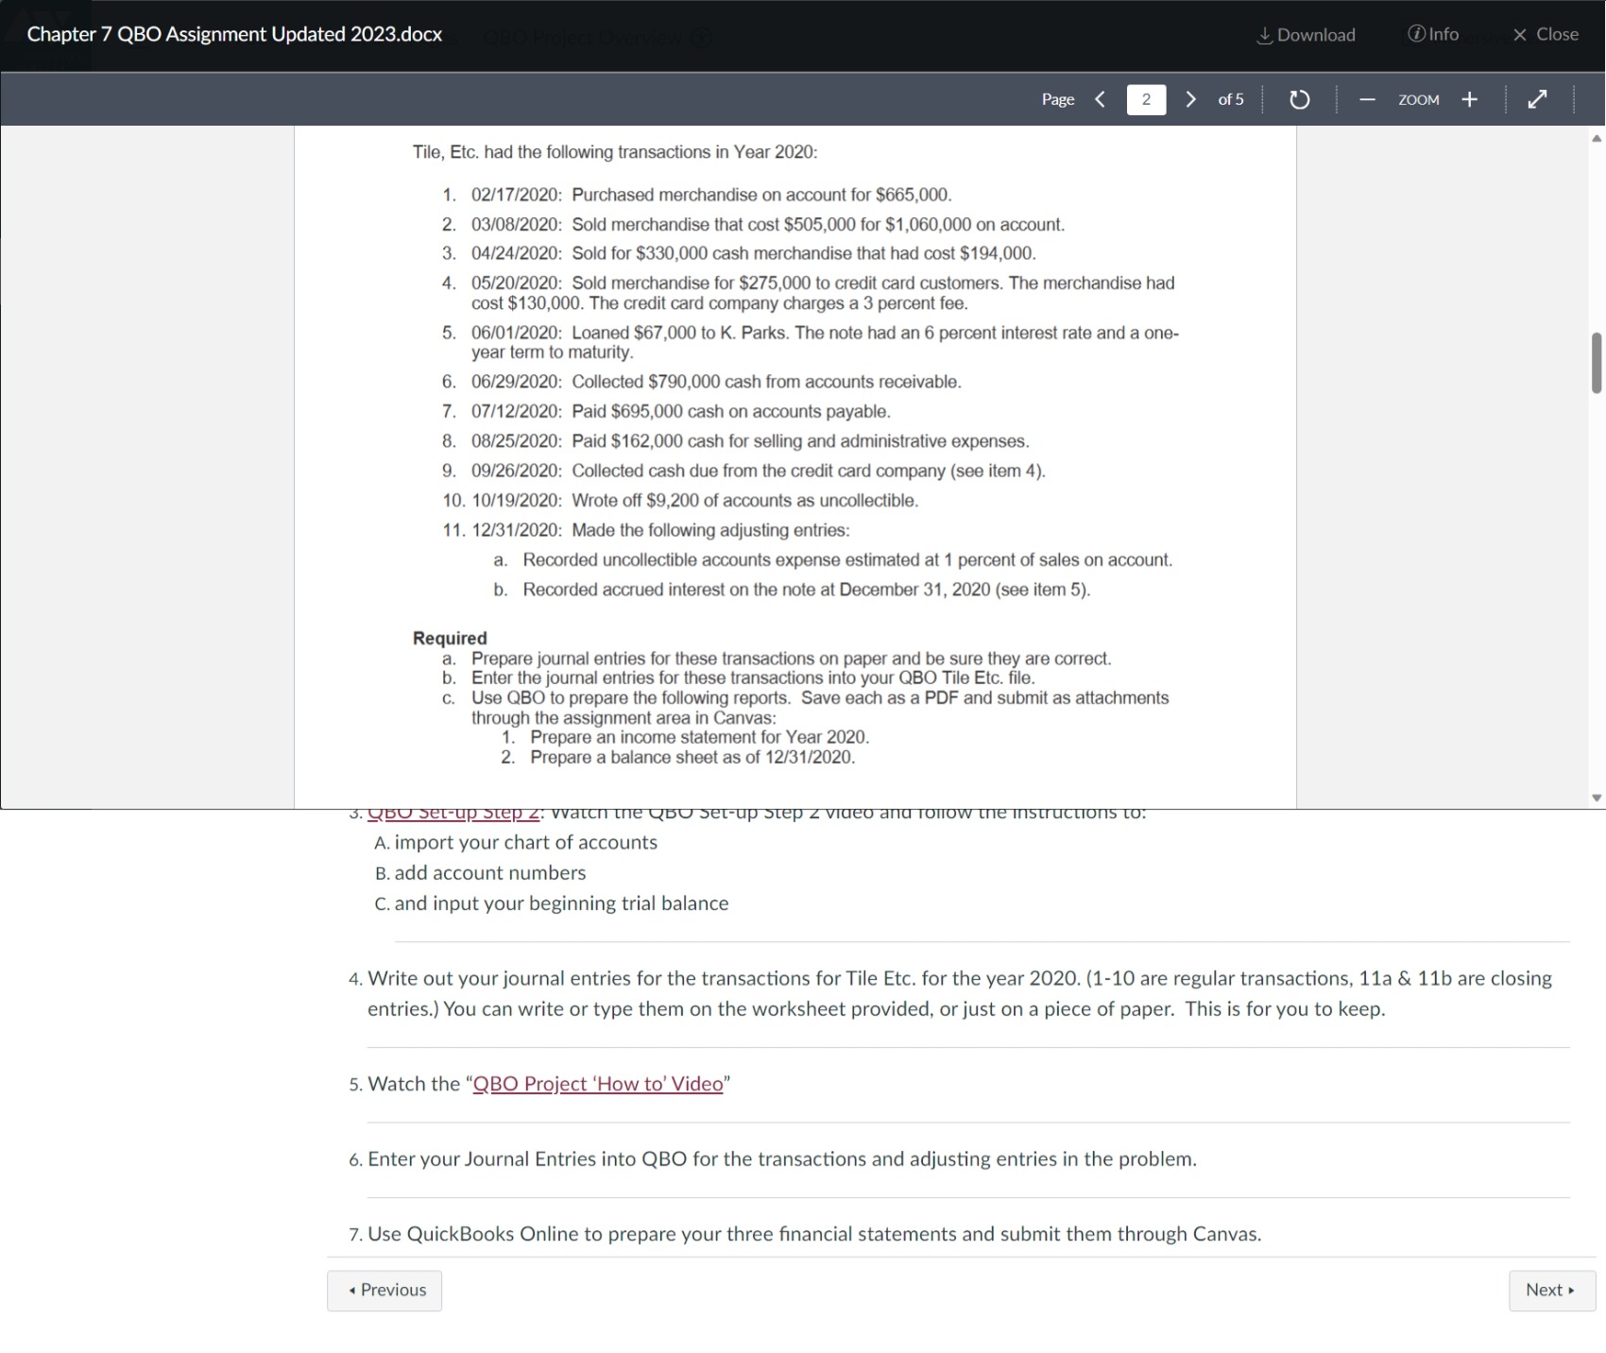Open the QBO Project 'How to' Video link
Image resolution: width=1606 pixels, height=1353 pixels.
(x=598, y=1084)
